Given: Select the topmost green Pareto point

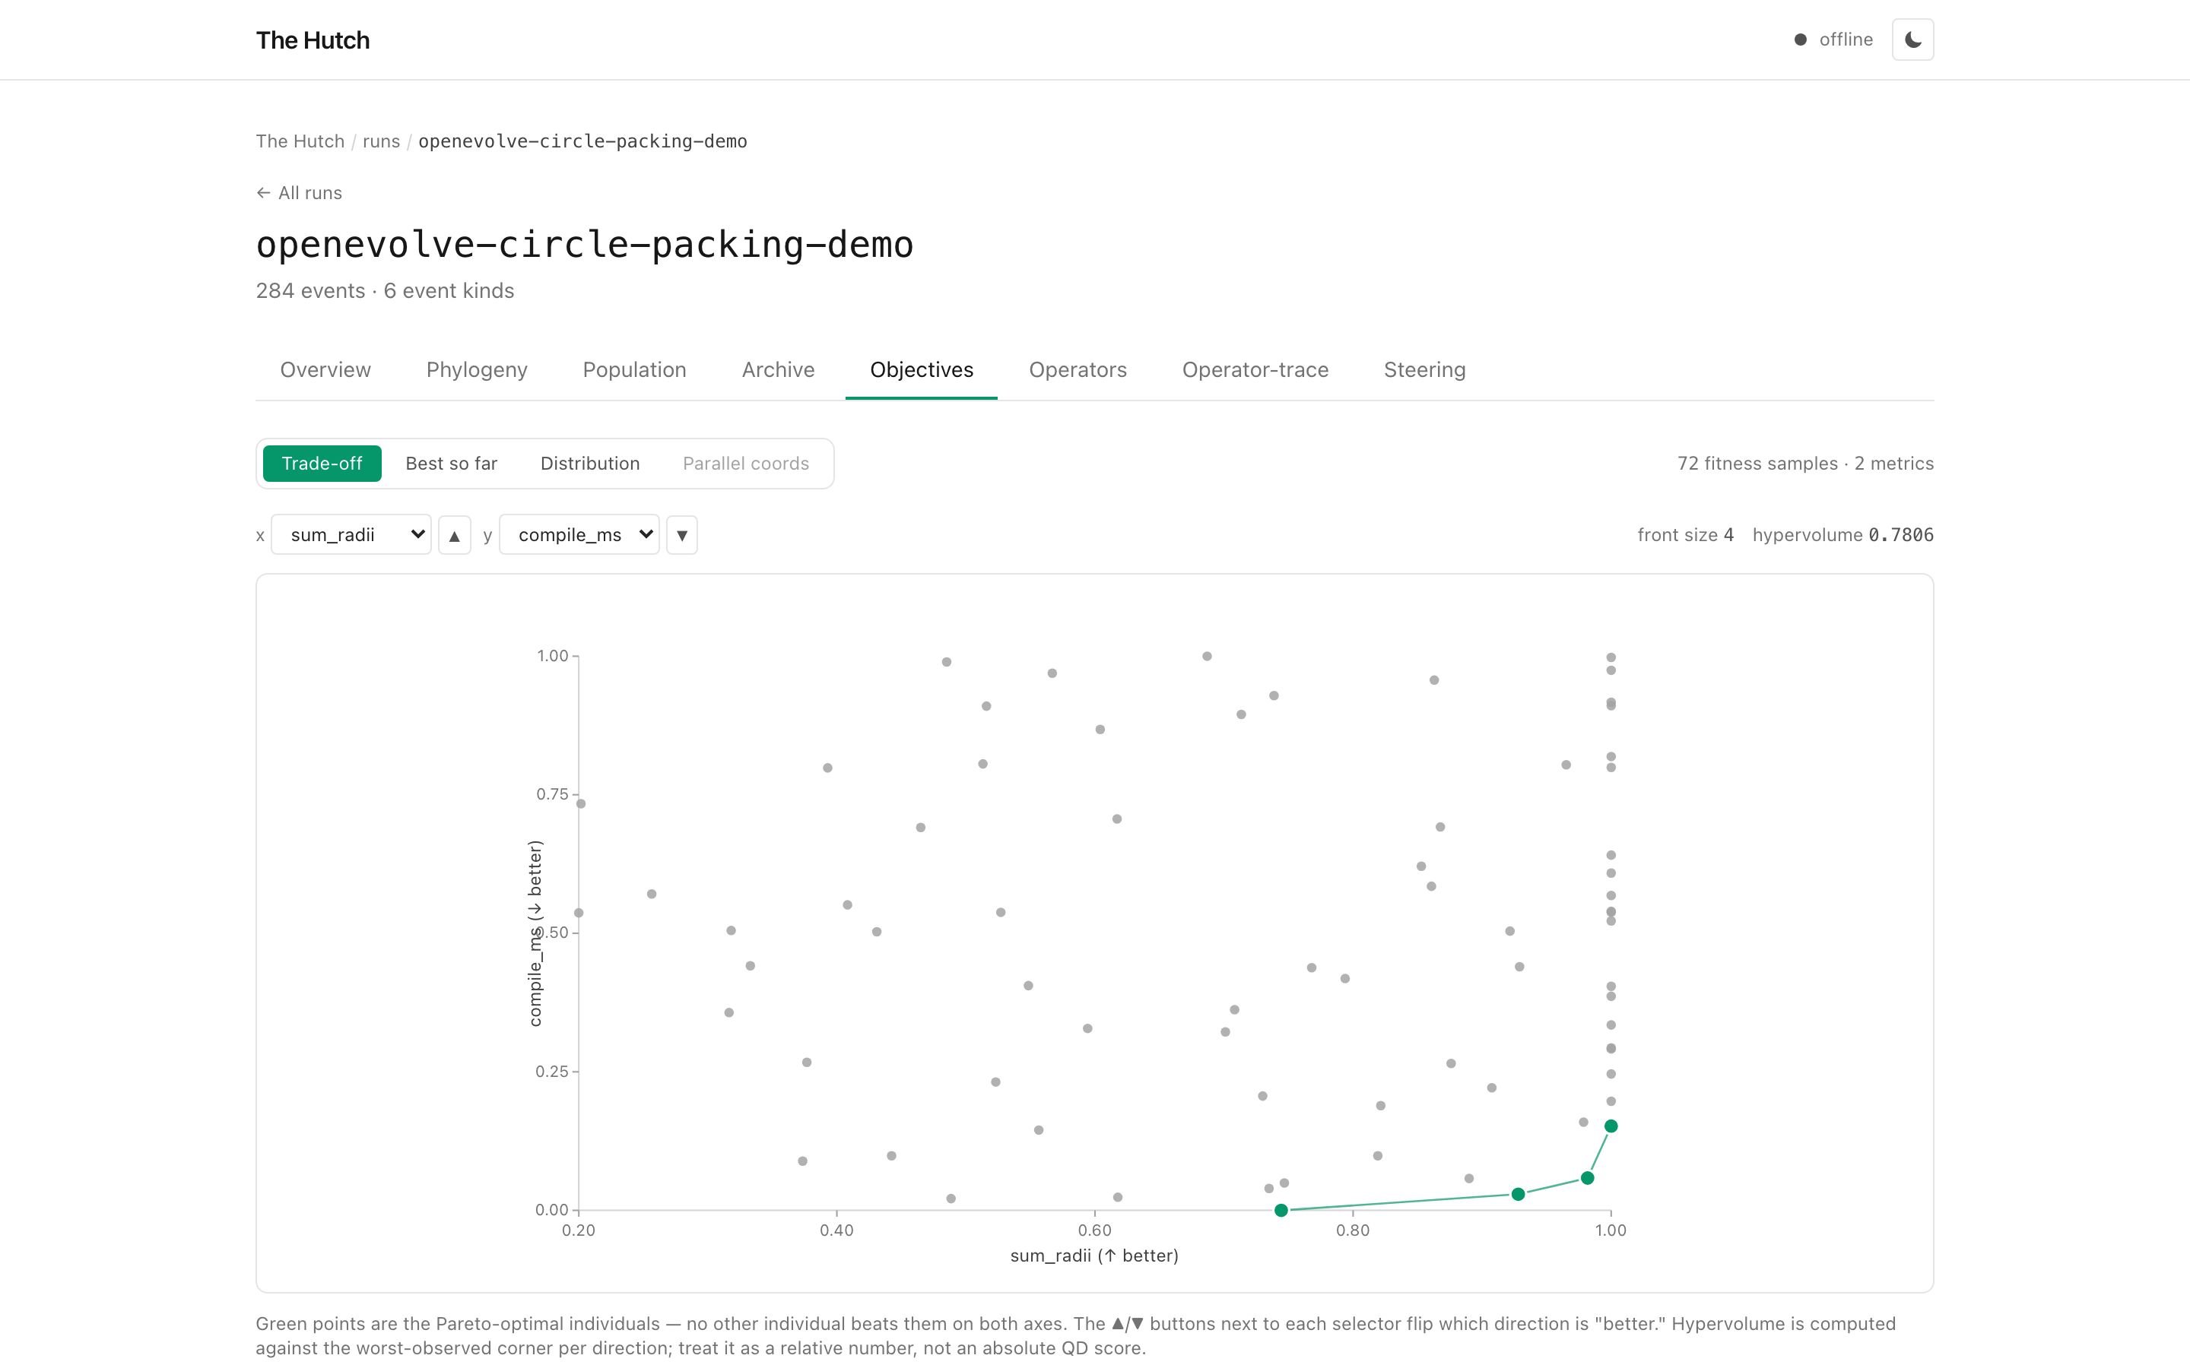Looking at the screenshot, I should [x=1611, y=1126].
